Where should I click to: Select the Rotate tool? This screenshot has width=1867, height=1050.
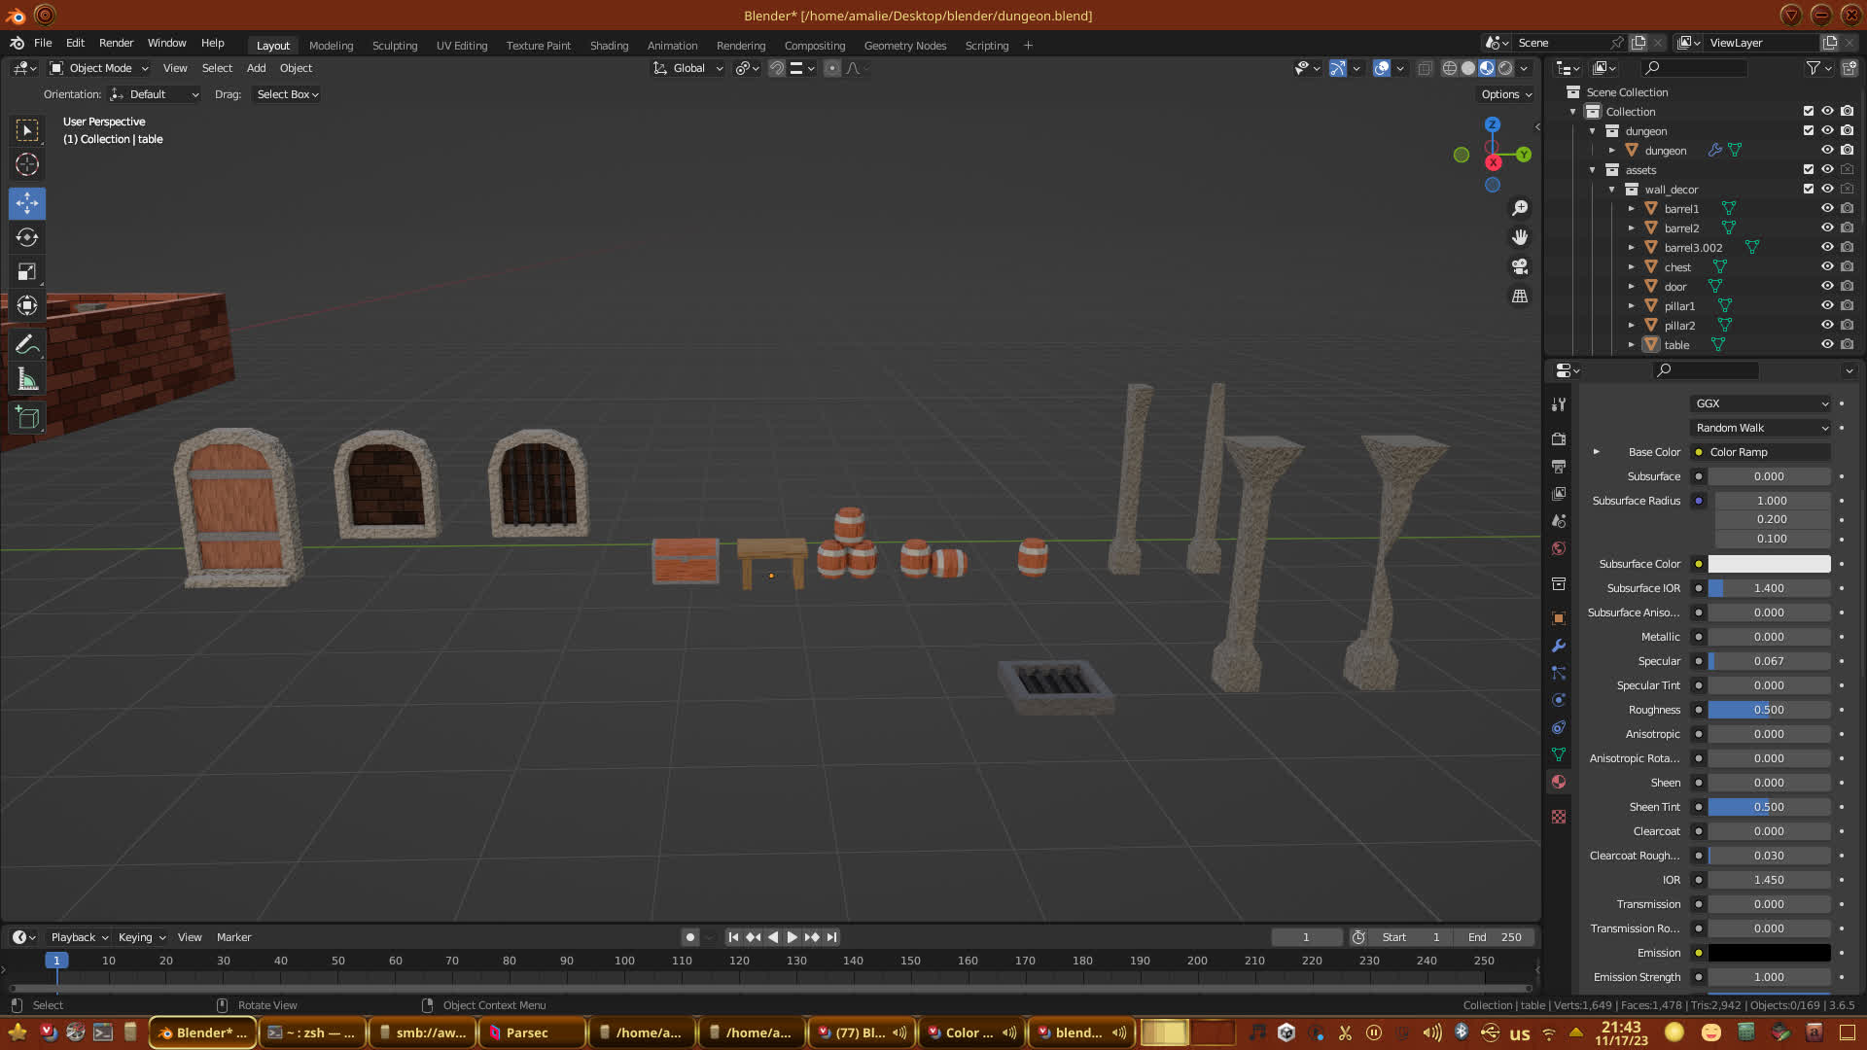coord(27,237)
